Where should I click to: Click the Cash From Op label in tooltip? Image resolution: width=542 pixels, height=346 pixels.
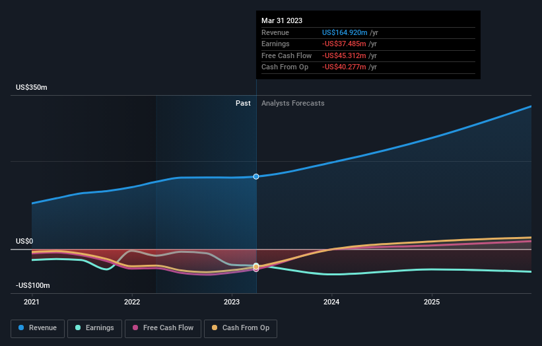[285, 67]
